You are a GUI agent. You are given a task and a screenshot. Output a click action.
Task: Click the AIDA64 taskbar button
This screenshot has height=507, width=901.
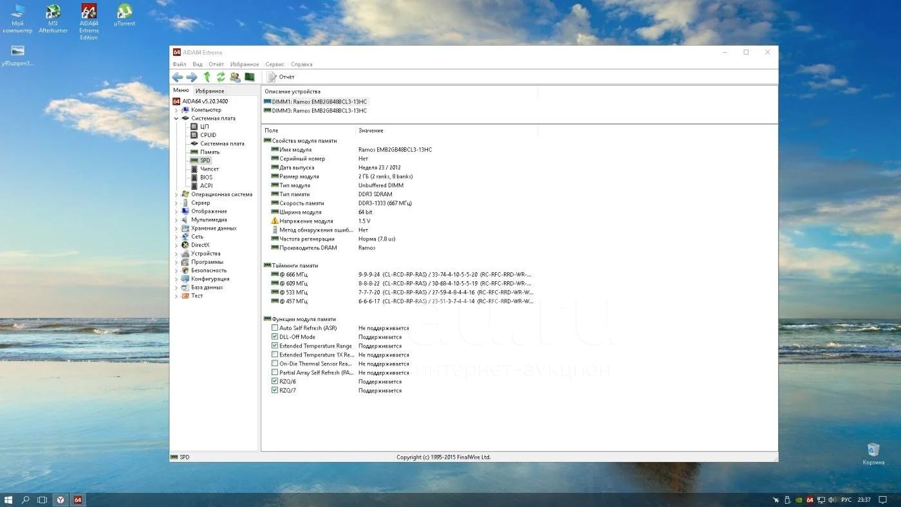[78, 500]
